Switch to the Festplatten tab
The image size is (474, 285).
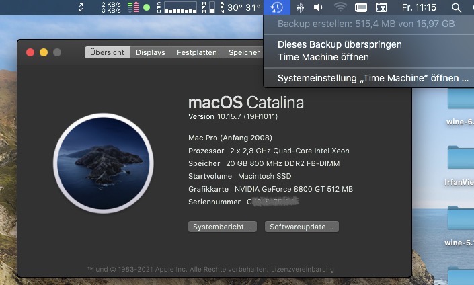197,52
